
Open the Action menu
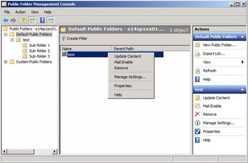(21, 12)
